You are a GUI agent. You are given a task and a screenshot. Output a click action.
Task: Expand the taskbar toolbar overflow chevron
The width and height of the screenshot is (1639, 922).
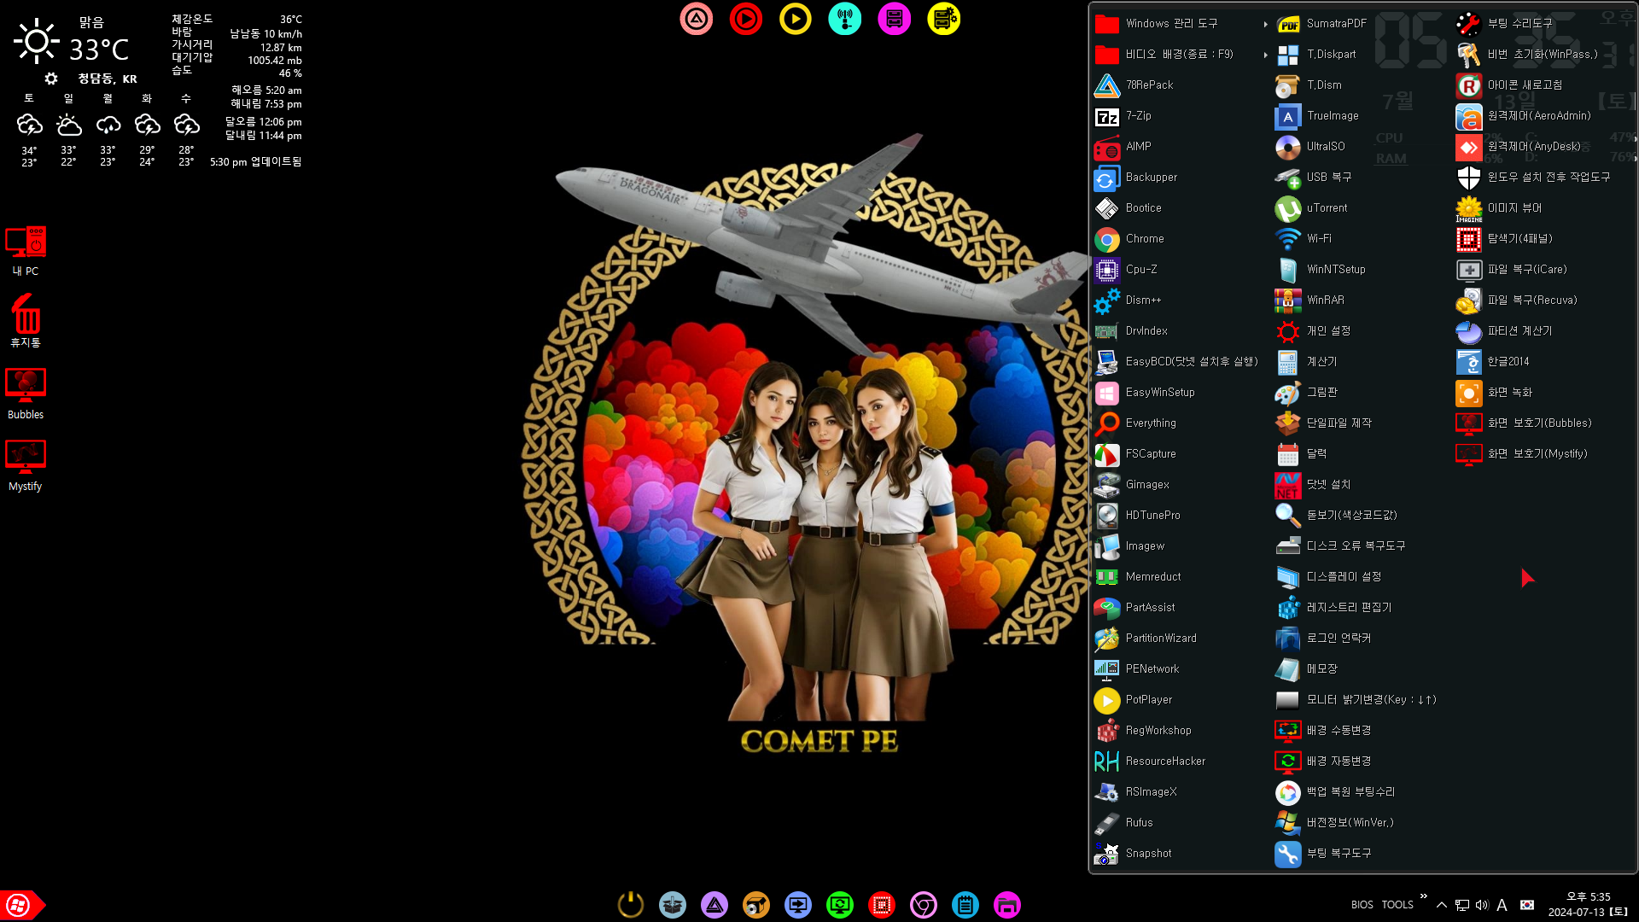(1424, 896)
